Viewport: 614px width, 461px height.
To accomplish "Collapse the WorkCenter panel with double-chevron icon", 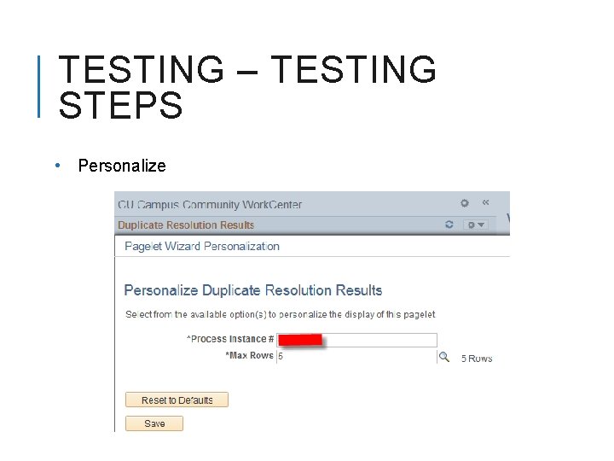I will tap(485, 203).
